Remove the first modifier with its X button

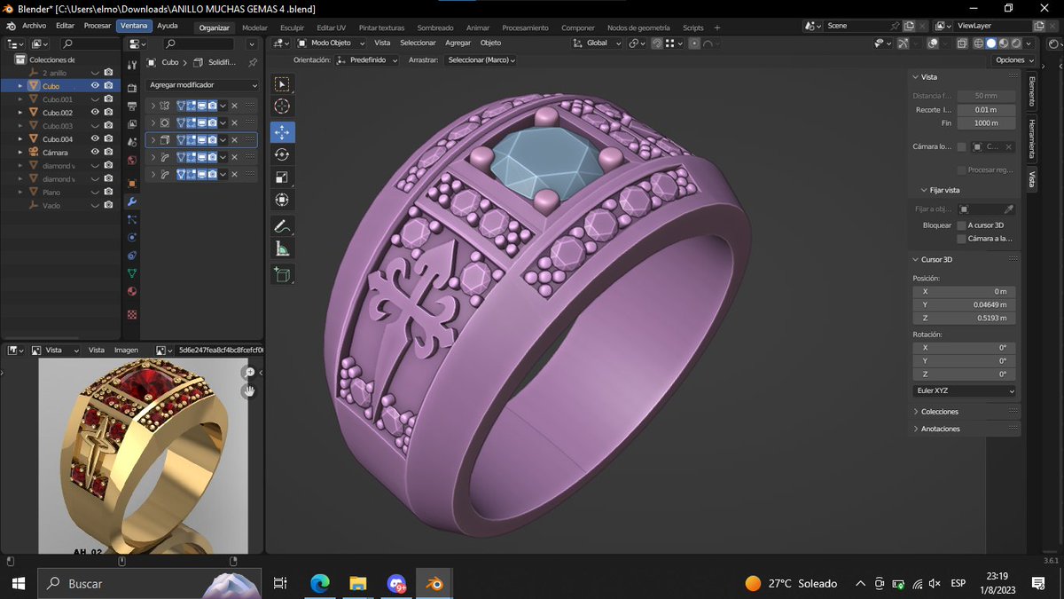tap(234, 106)
